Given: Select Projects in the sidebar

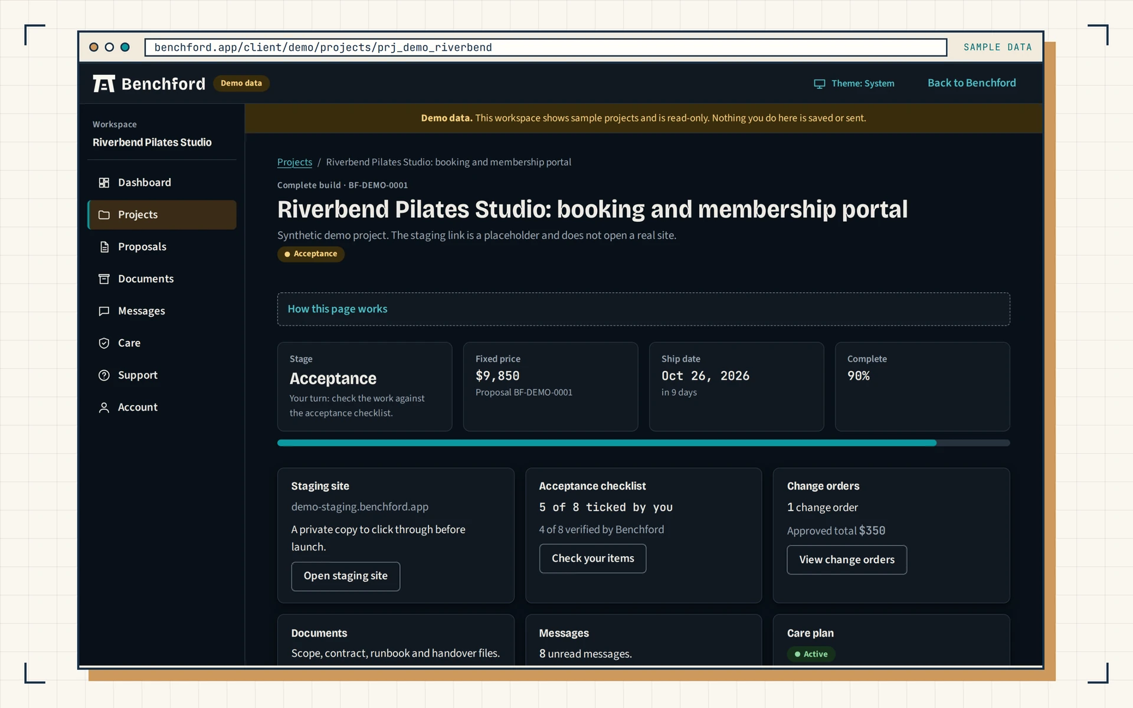Looking at the screenshot, I should click(x=162, y=215).
